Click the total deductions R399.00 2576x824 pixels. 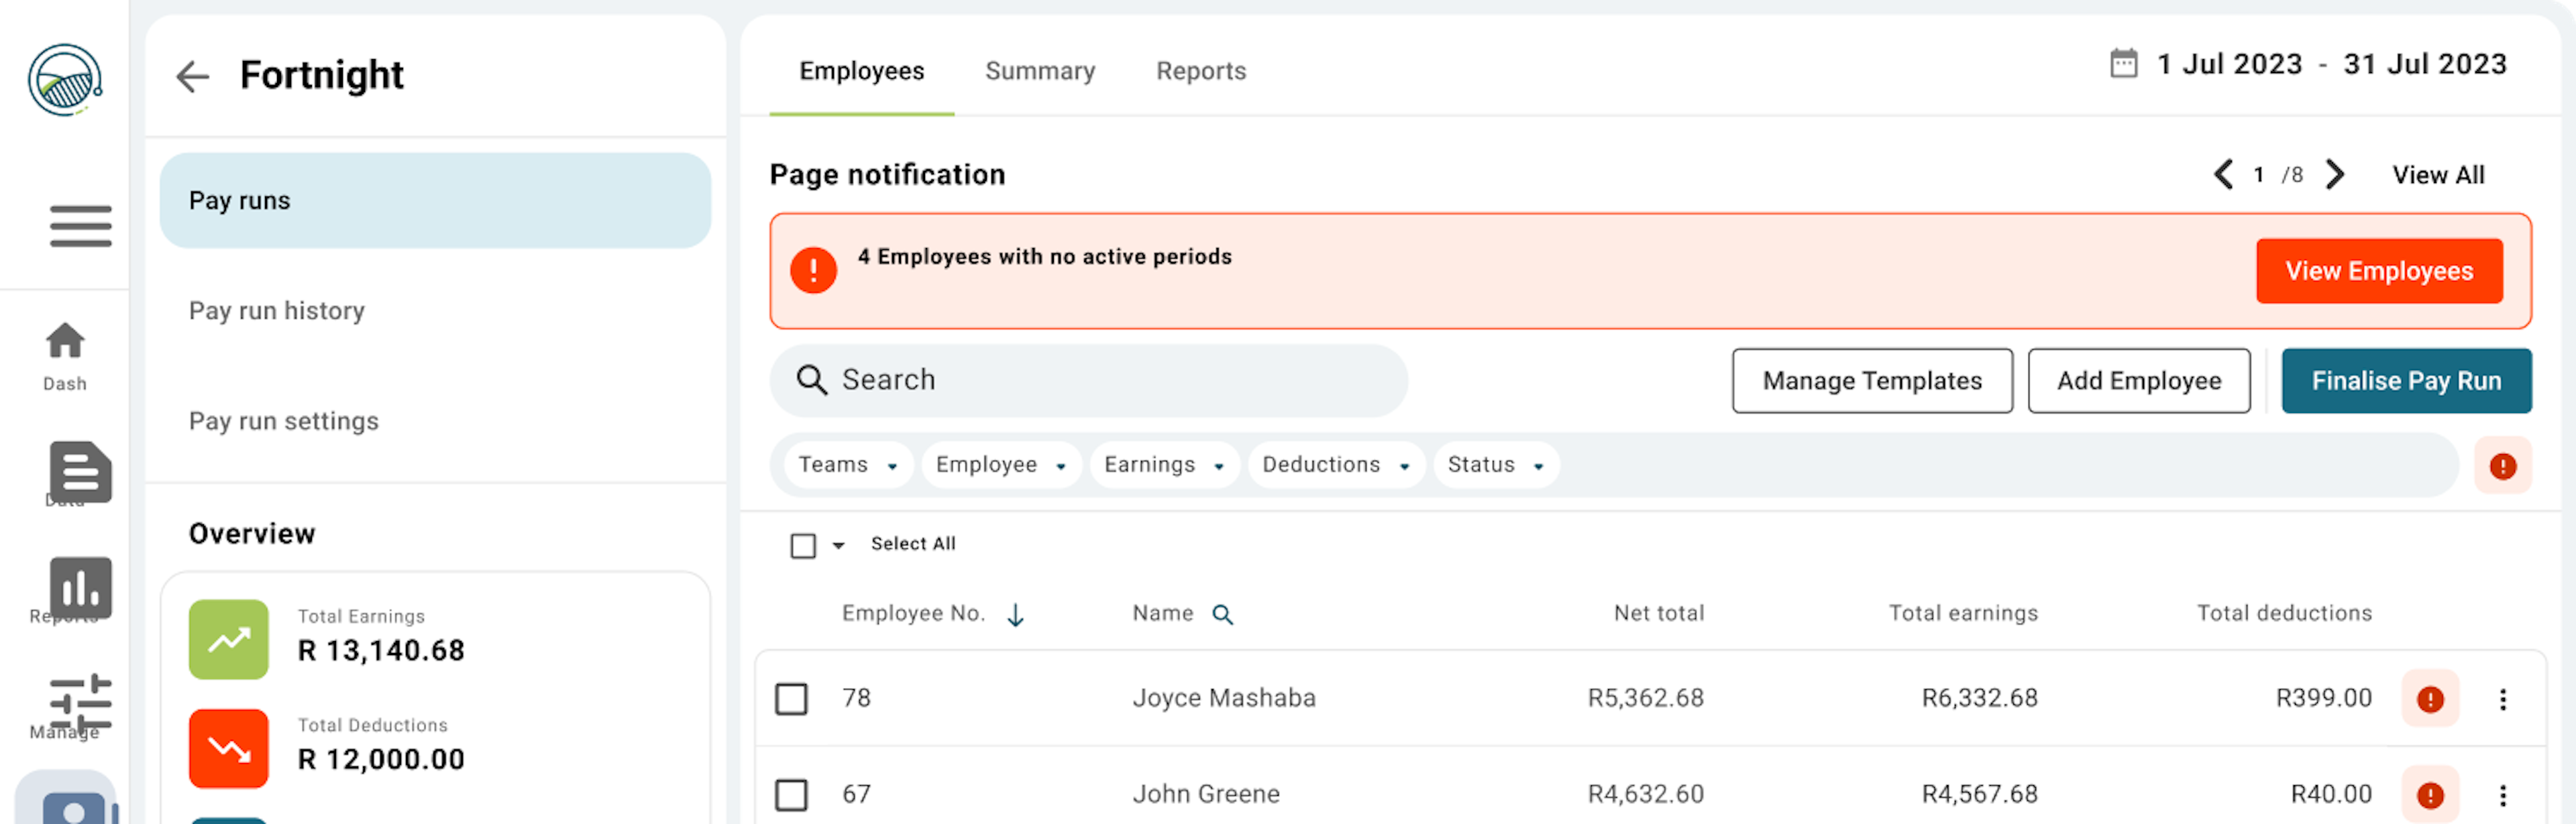point(2323,698)
